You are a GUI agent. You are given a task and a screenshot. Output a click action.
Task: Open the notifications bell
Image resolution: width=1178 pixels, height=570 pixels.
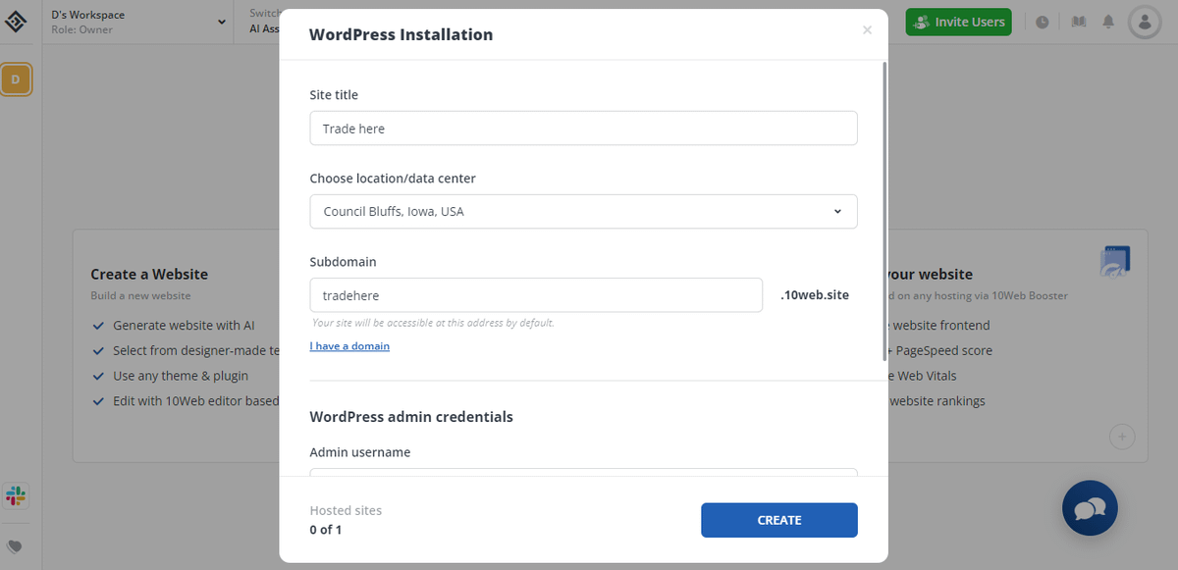pos(1108,22)
